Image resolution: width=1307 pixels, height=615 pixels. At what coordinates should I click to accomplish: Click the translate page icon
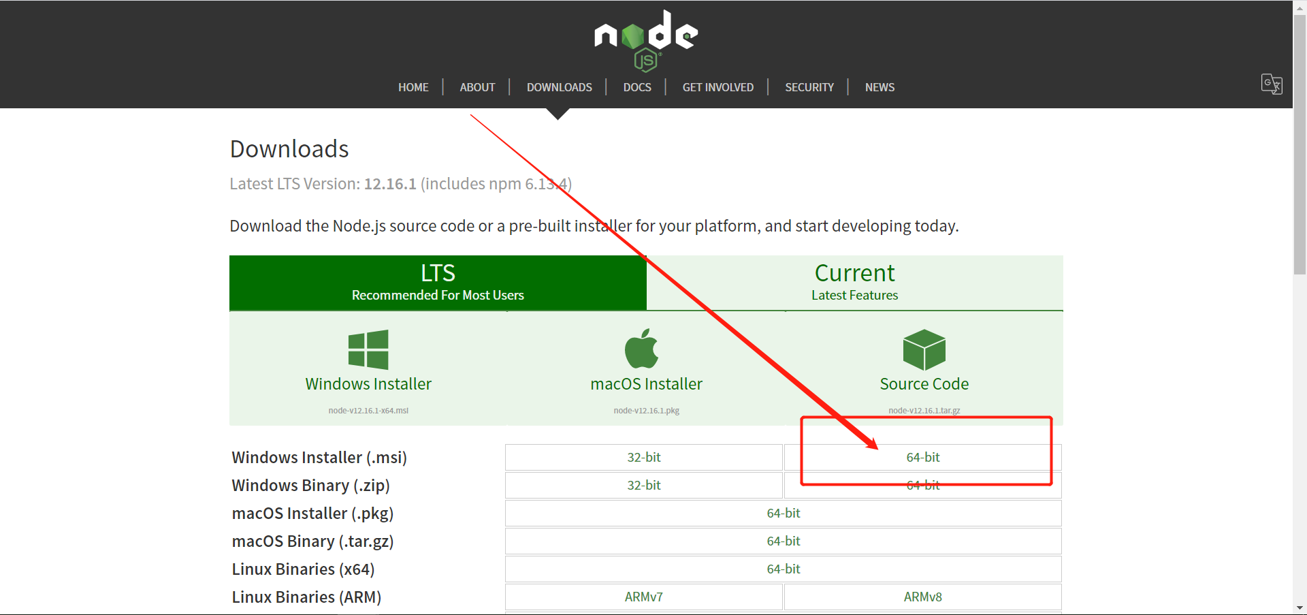click(1272, 84)
